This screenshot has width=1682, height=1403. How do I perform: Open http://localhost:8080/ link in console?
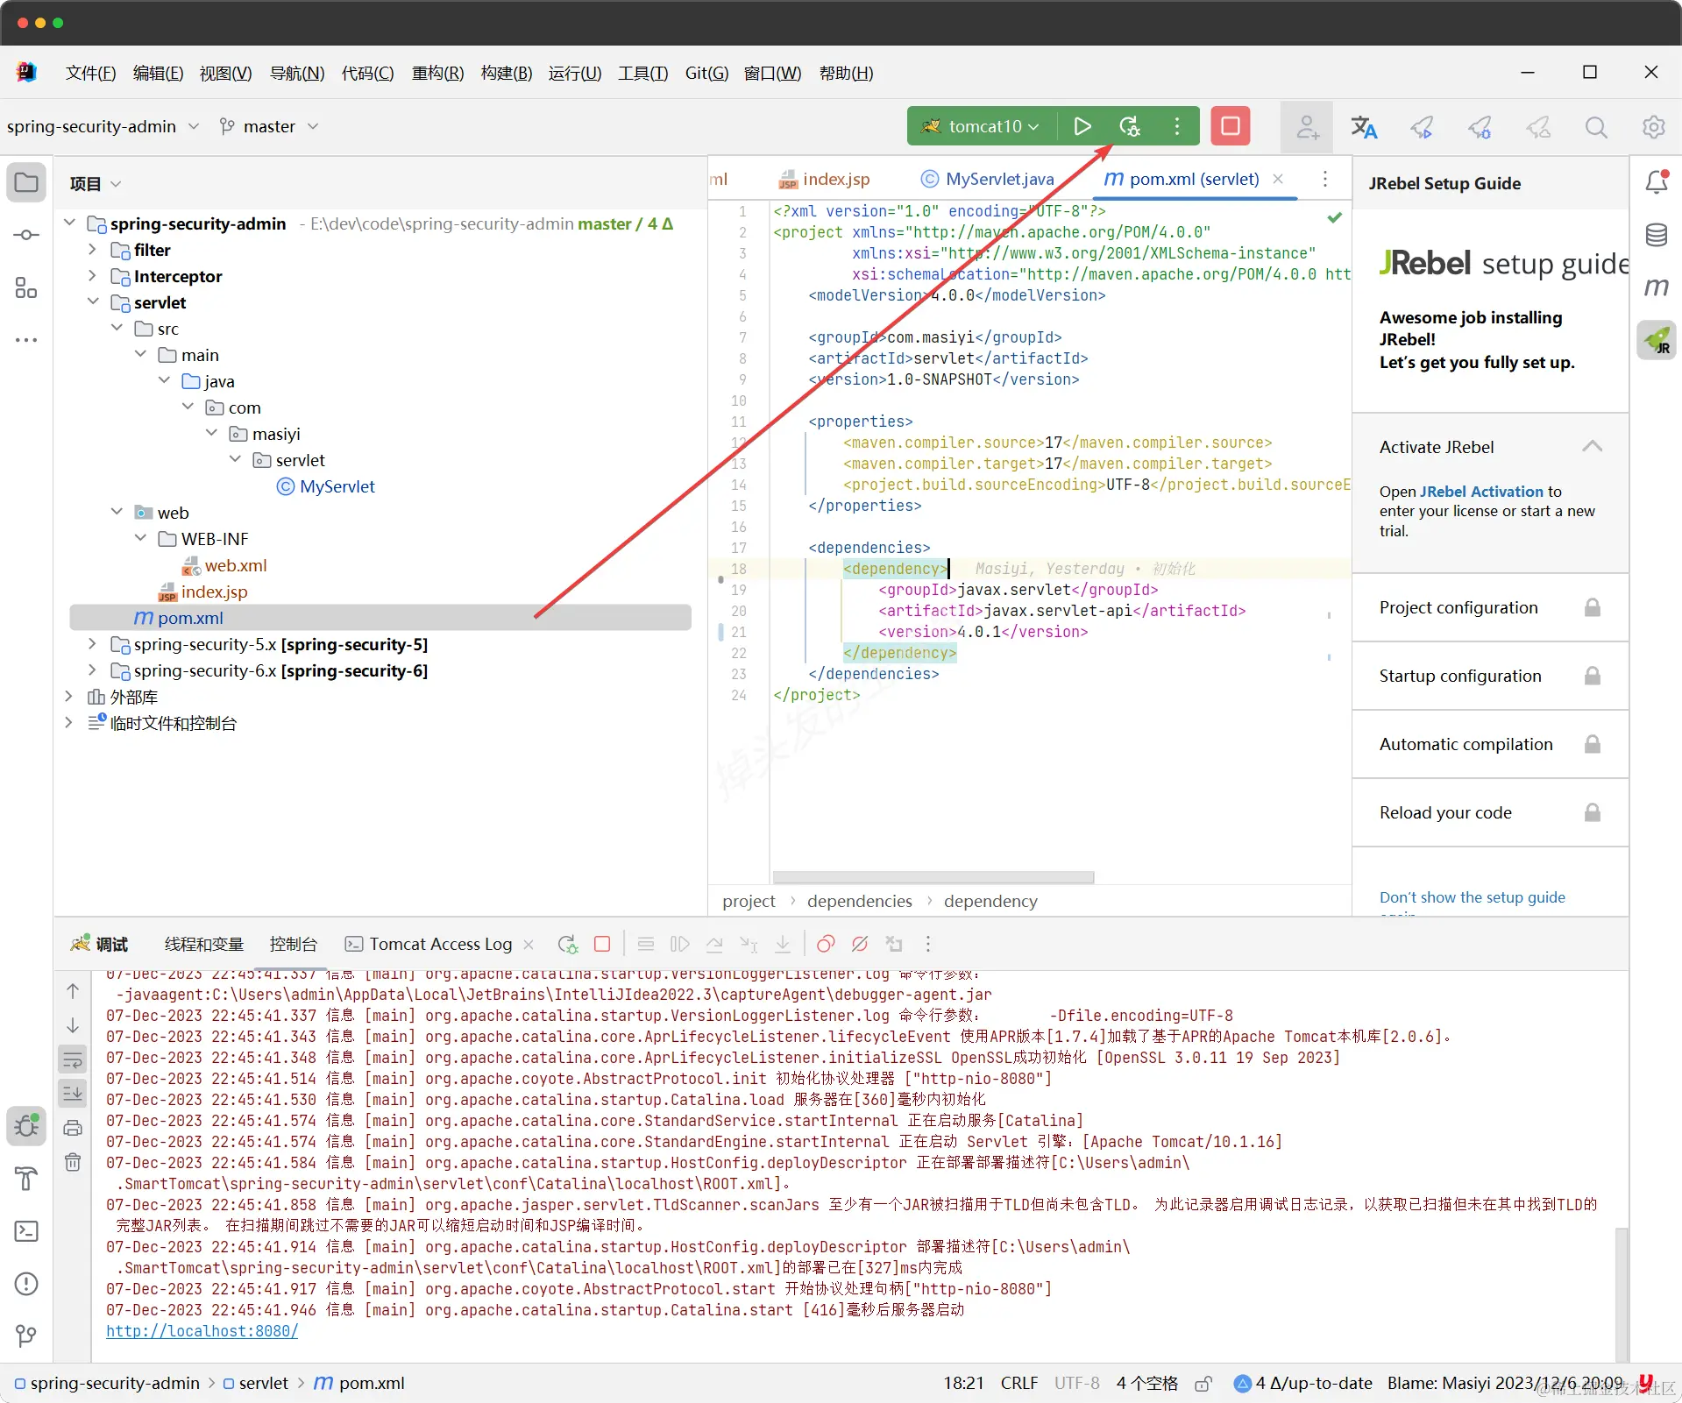(202, 1331)
